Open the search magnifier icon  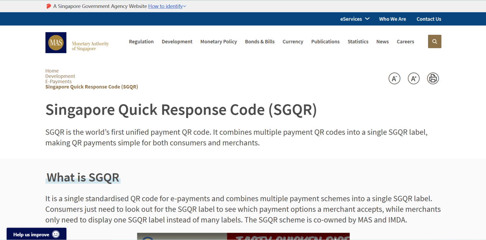(x=435, y=41)
